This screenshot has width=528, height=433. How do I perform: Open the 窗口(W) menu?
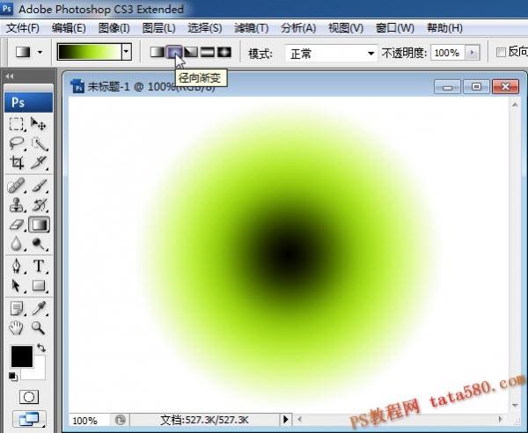(x=394, y=28)
